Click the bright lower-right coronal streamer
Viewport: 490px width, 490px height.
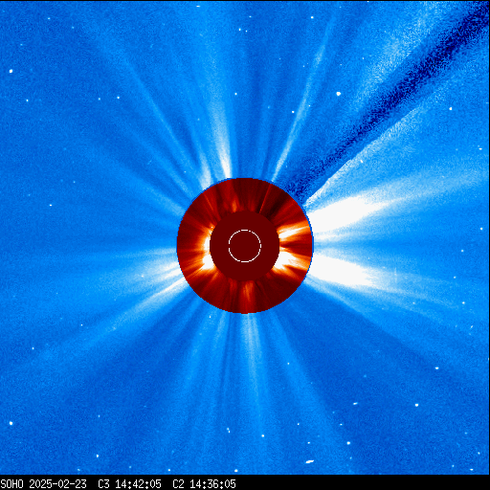point(345,271)
